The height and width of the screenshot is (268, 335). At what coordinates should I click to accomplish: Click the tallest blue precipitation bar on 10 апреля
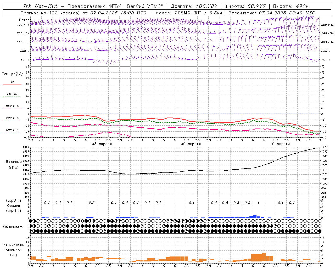click(x=255, y=216)
